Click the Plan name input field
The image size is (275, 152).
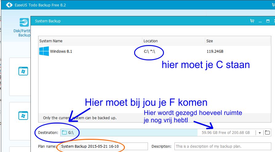tap(104, 146)
